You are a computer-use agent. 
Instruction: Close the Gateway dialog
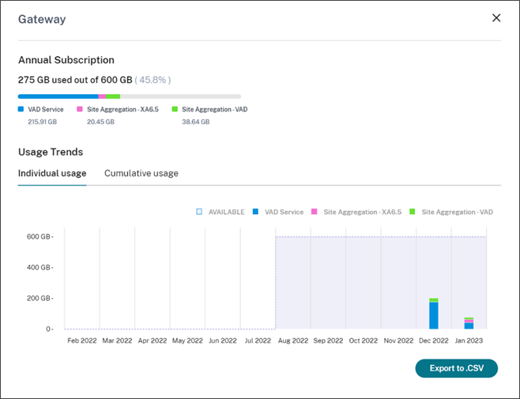496,18
